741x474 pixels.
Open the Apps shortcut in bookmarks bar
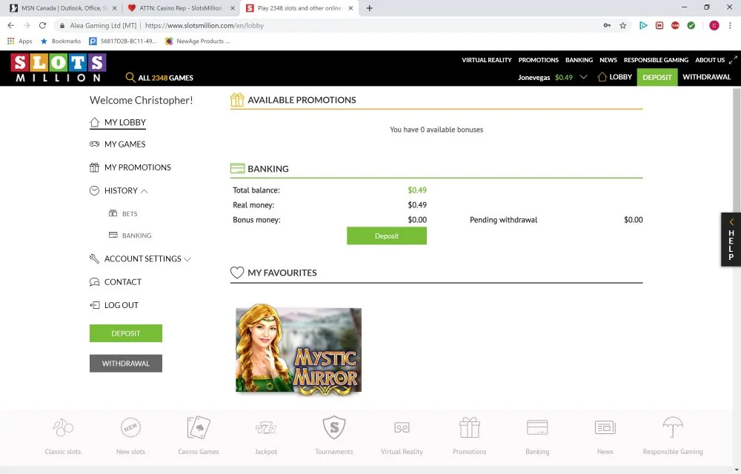[x=20, y=41]
